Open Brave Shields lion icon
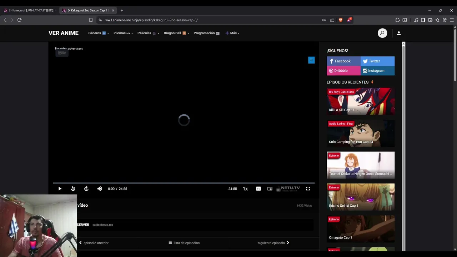Image resolution: width=457 pixels, height=257 pixels. (340, 20)
